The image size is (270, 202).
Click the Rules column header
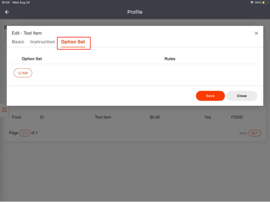(170, 59)
